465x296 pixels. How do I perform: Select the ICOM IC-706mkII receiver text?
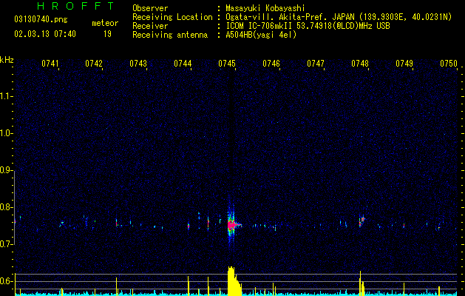(308, 26)
